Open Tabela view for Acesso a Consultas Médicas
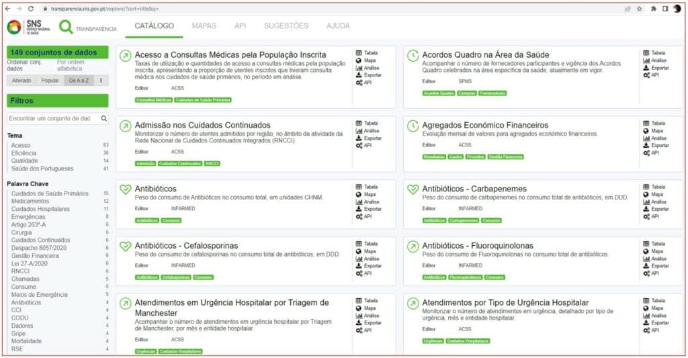Viewport: 688px width, 358px height. (370, 52)
